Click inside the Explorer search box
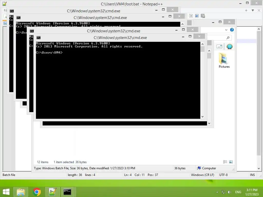This screenshot has height=197, width=263. [219, 38]
